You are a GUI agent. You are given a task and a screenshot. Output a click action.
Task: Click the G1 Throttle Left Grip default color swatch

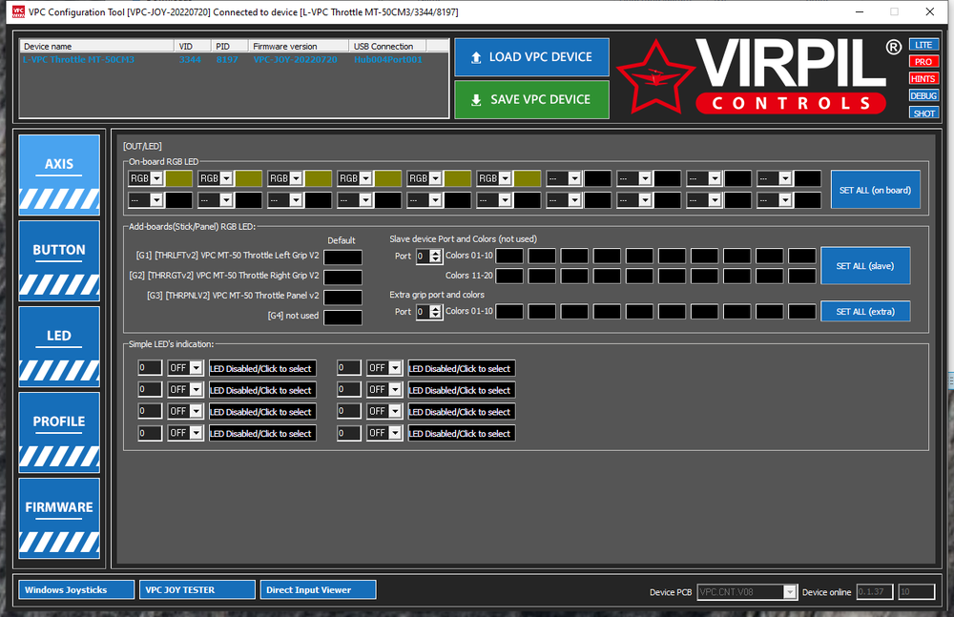point(342,257)
